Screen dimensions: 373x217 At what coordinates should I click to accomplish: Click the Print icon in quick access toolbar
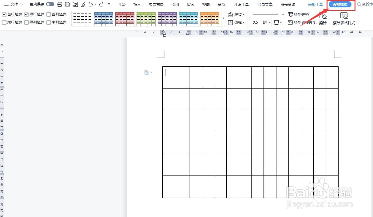click(x=60, y=4)
